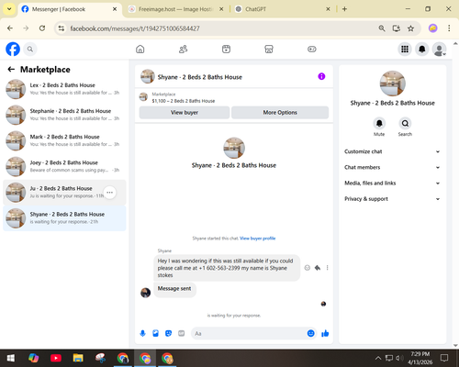Click the purple conversation info icon
Screen dimensions: 459x367
(x=321, y=76)
